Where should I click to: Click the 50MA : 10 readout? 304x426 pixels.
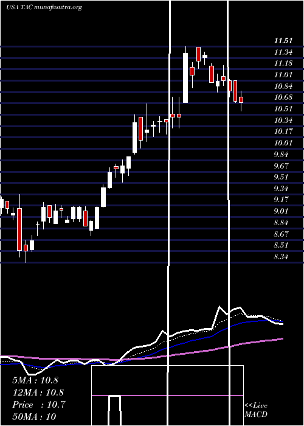[x=34, y=416]
